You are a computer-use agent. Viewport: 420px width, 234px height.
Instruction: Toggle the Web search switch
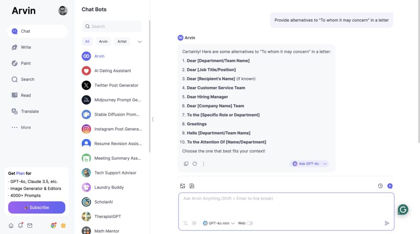coord(250,223)
